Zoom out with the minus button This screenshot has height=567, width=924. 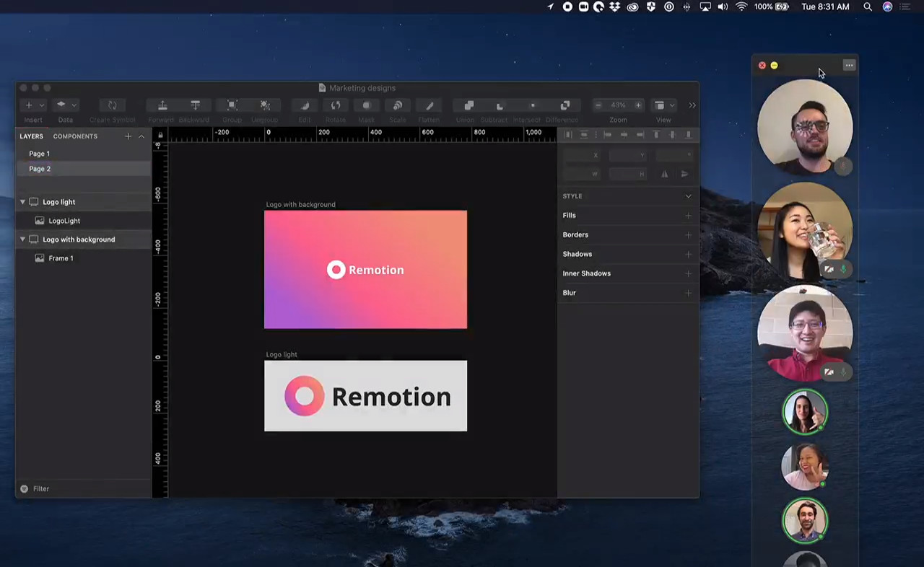(598, 105)
